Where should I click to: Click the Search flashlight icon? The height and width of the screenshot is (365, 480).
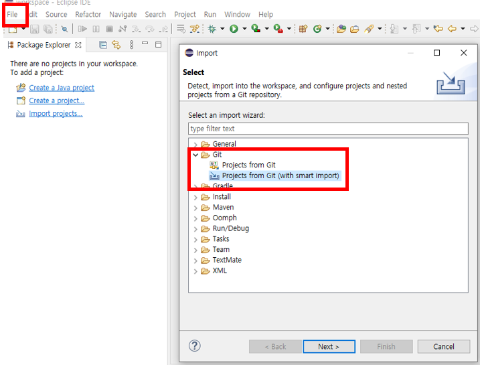click(369, 29)
